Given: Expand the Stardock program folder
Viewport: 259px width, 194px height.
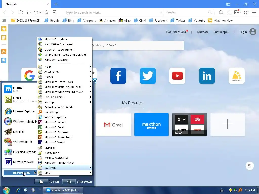Looking at the screenshot, I should click(x=64, y=168).
